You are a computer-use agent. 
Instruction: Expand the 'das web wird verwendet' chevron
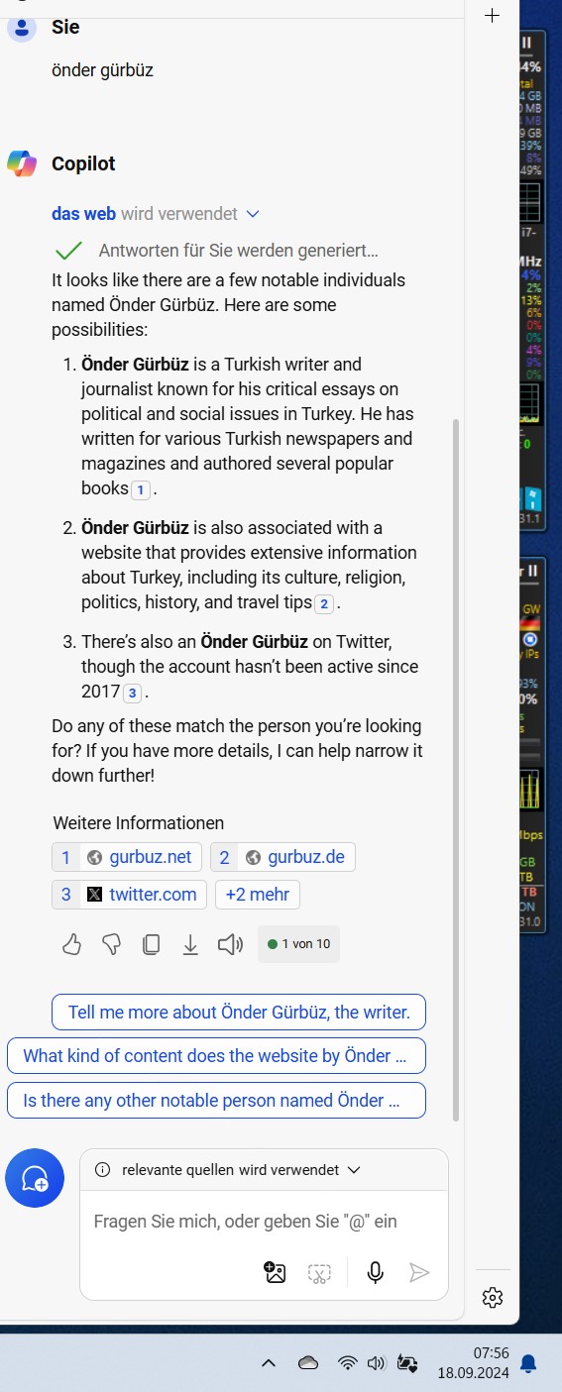coord(252,214)
